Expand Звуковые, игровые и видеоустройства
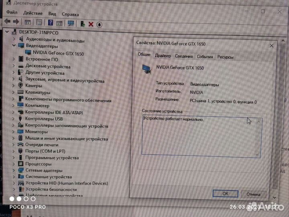This screenshot has width=289, height=217. [x=14, y=79]
